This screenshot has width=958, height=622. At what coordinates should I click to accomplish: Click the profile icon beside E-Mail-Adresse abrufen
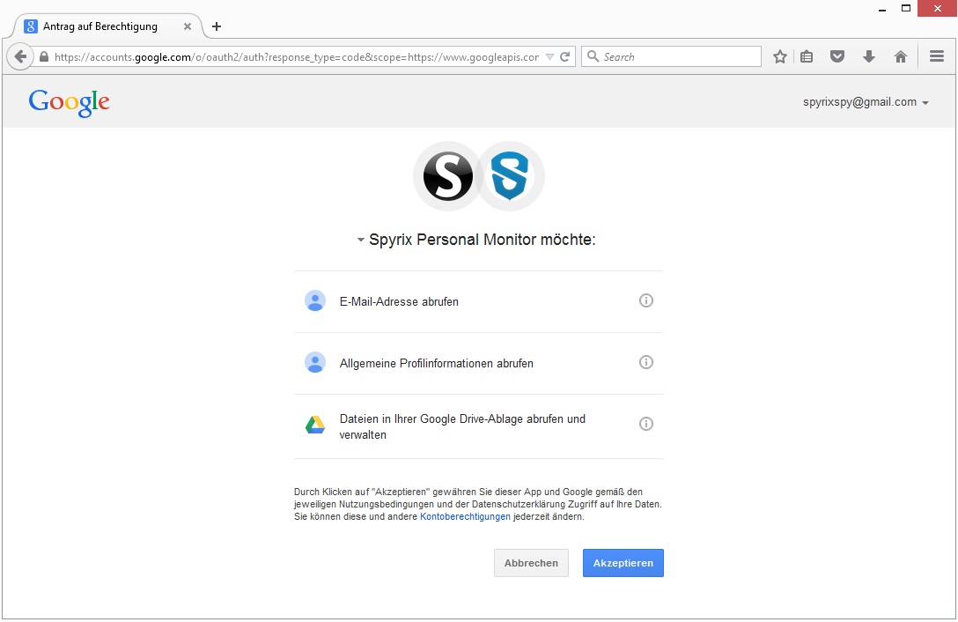tap(315, 301)
